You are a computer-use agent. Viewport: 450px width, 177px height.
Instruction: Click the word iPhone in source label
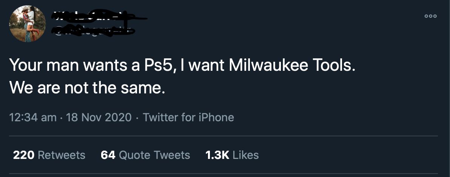(216, 117)
